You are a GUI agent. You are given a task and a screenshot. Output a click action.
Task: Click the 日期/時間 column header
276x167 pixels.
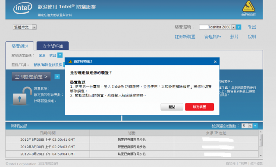click(x=48, y=133)
